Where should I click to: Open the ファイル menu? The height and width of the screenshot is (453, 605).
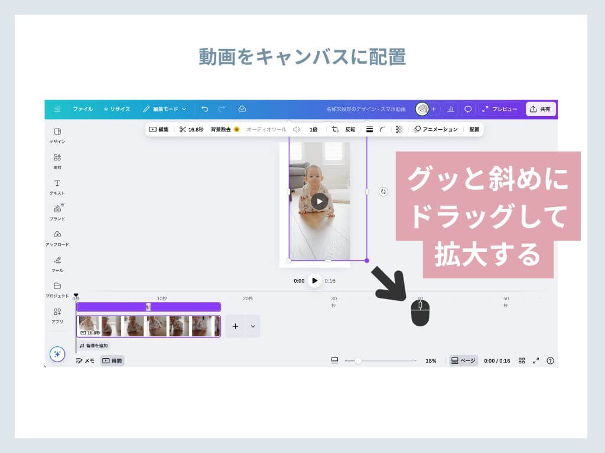pyautogui.click(x=83, y=109)
